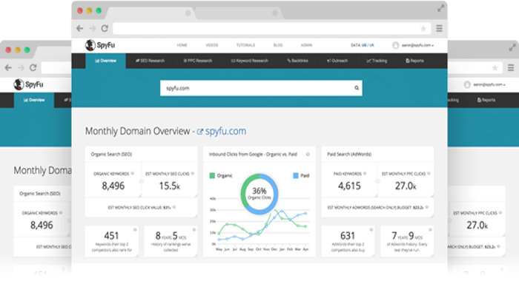519x281 pixels.
Task: Click Est Monthly SEO Click Value text
Action: (x=139, y=208)
